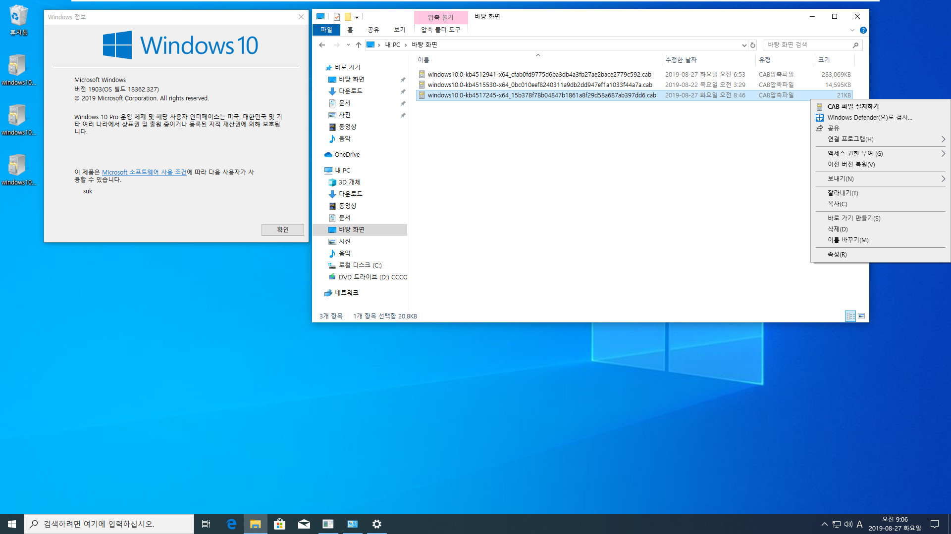Choose 이전 버전 복원(V) menu entry
The width and height of the screenshot is (951, 534).
coord(881,164)
